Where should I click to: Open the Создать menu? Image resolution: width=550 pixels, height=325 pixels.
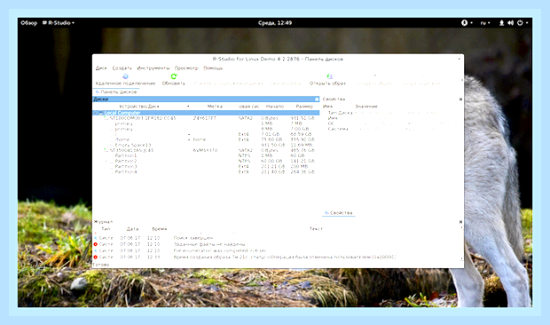[122, 68]
